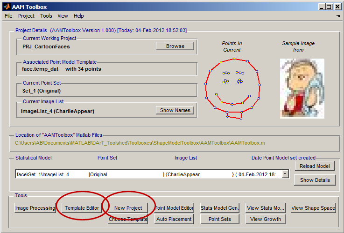Start a New Project
This screenshot has width=344, height=233.
[128, 208]
